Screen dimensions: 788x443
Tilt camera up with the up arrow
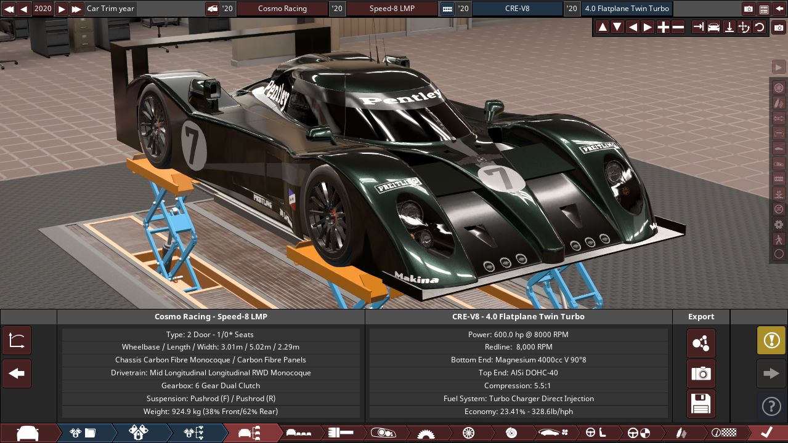(x=603, y=27)
